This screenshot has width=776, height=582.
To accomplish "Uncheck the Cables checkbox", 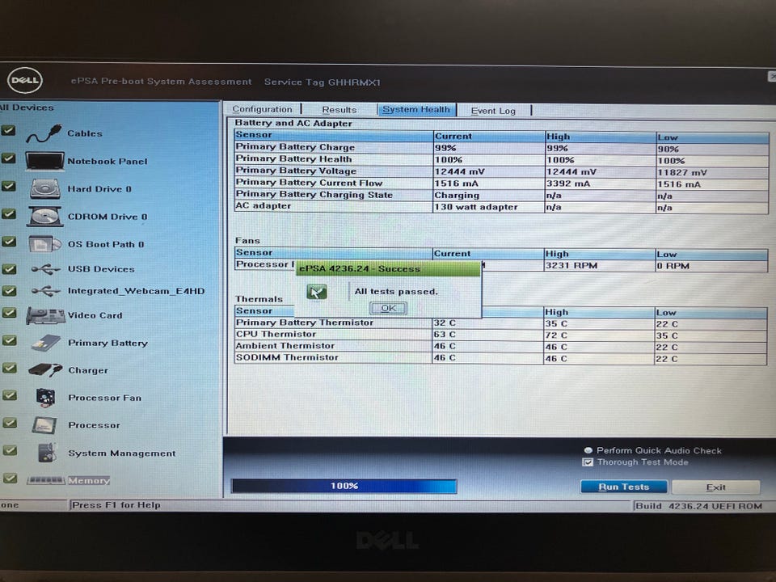I will click(x=8, y=130).
